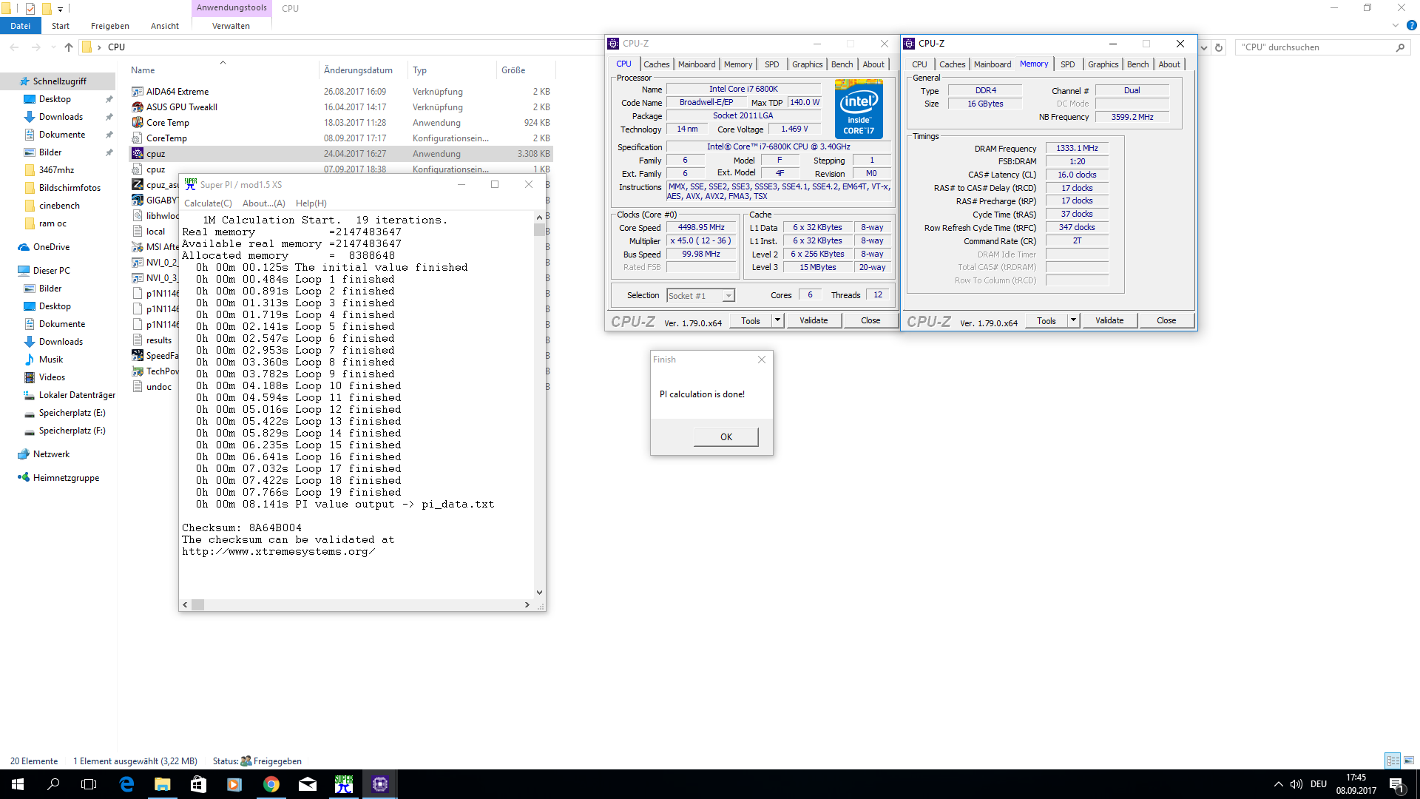Open the Calculate(C) menu in Super PI

click(208, 203)
